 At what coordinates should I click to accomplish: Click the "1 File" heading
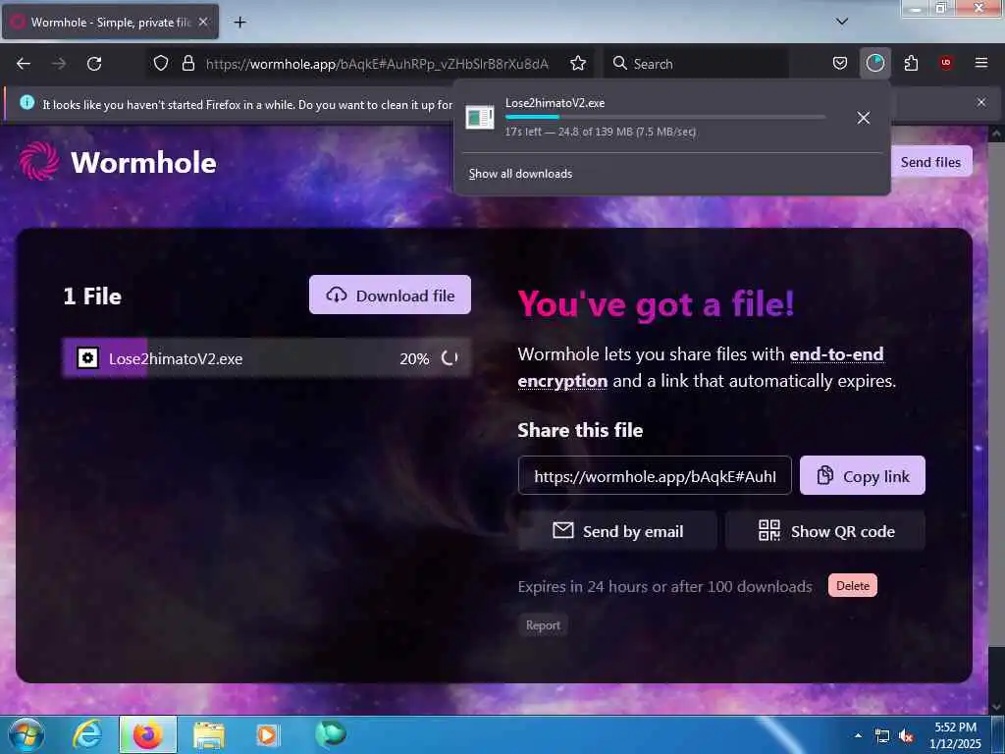pos(92,296)
